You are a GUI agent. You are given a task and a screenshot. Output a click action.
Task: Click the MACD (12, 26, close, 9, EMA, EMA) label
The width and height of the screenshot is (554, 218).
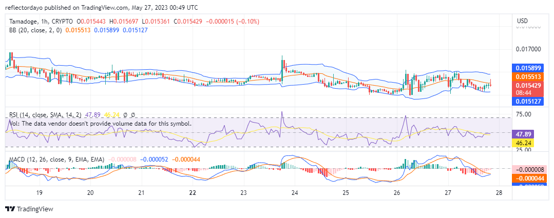point(57,160)
